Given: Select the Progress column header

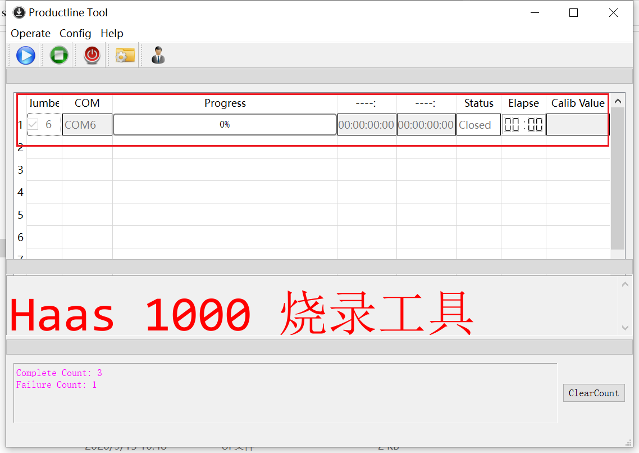Looking at the screenshot, I should [x=225, y=103].
